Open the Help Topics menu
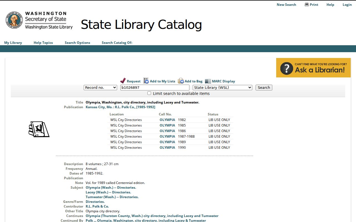 click(x=43, y=43)
